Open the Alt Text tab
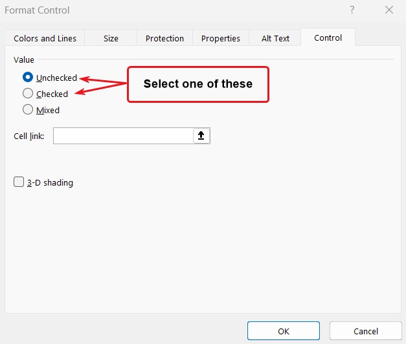 tap(275, 38)
